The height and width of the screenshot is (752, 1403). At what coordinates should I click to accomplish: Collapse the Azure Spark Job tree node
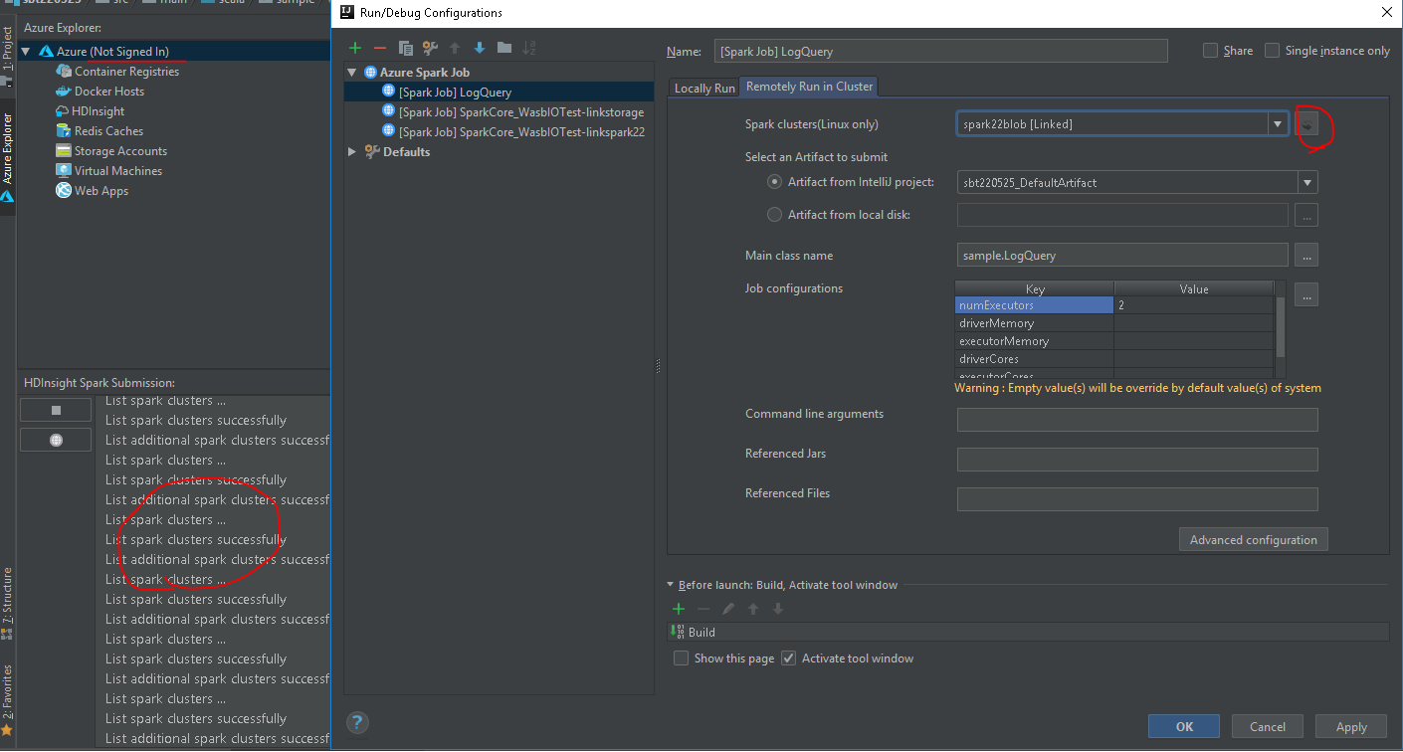point(350,72)
